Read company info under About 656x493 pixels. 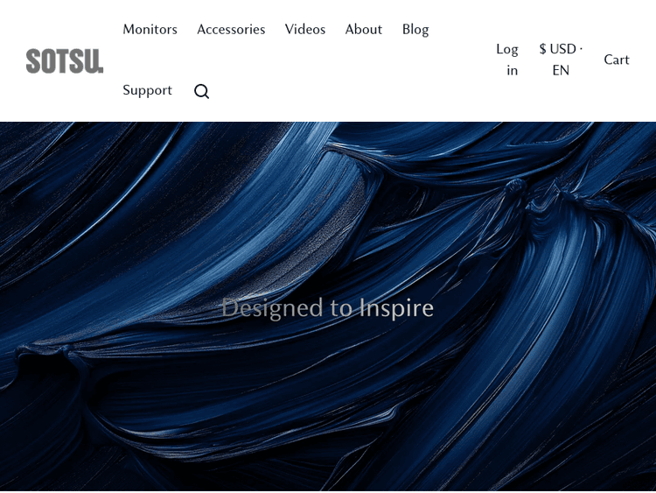363,30
